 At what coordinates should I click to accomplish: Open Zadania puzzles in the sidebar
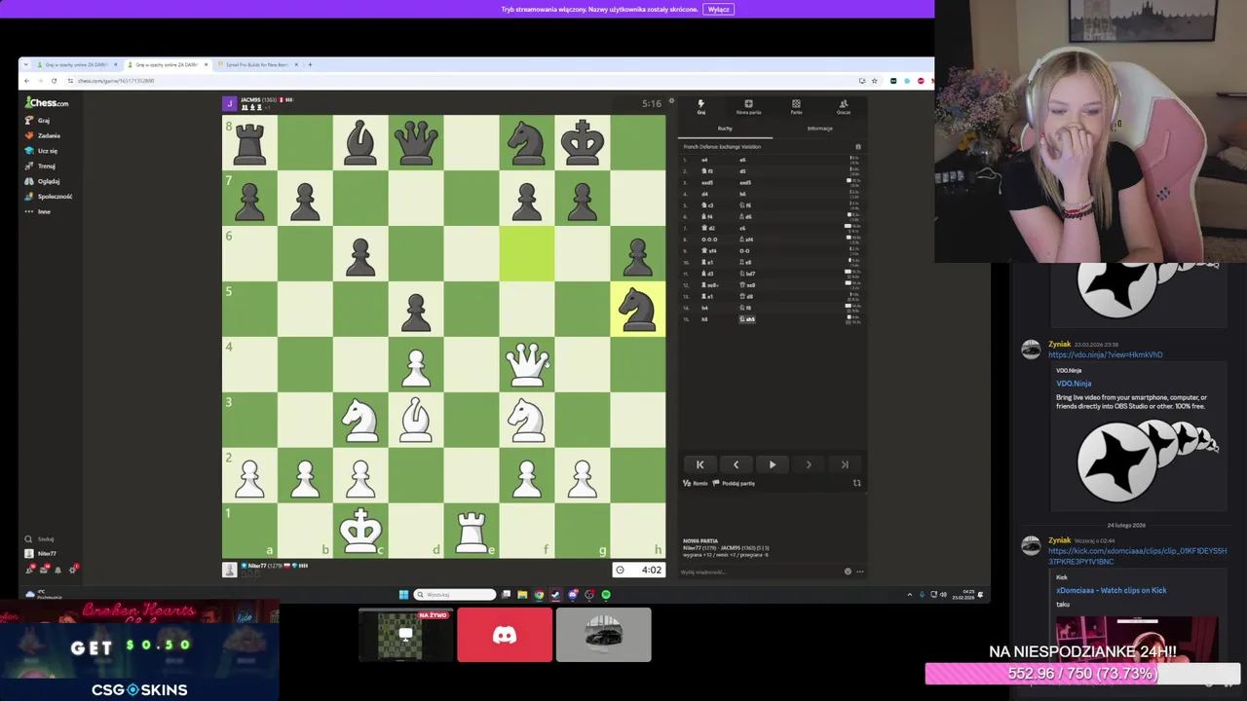pyautogui.click(x=42, y=135)
